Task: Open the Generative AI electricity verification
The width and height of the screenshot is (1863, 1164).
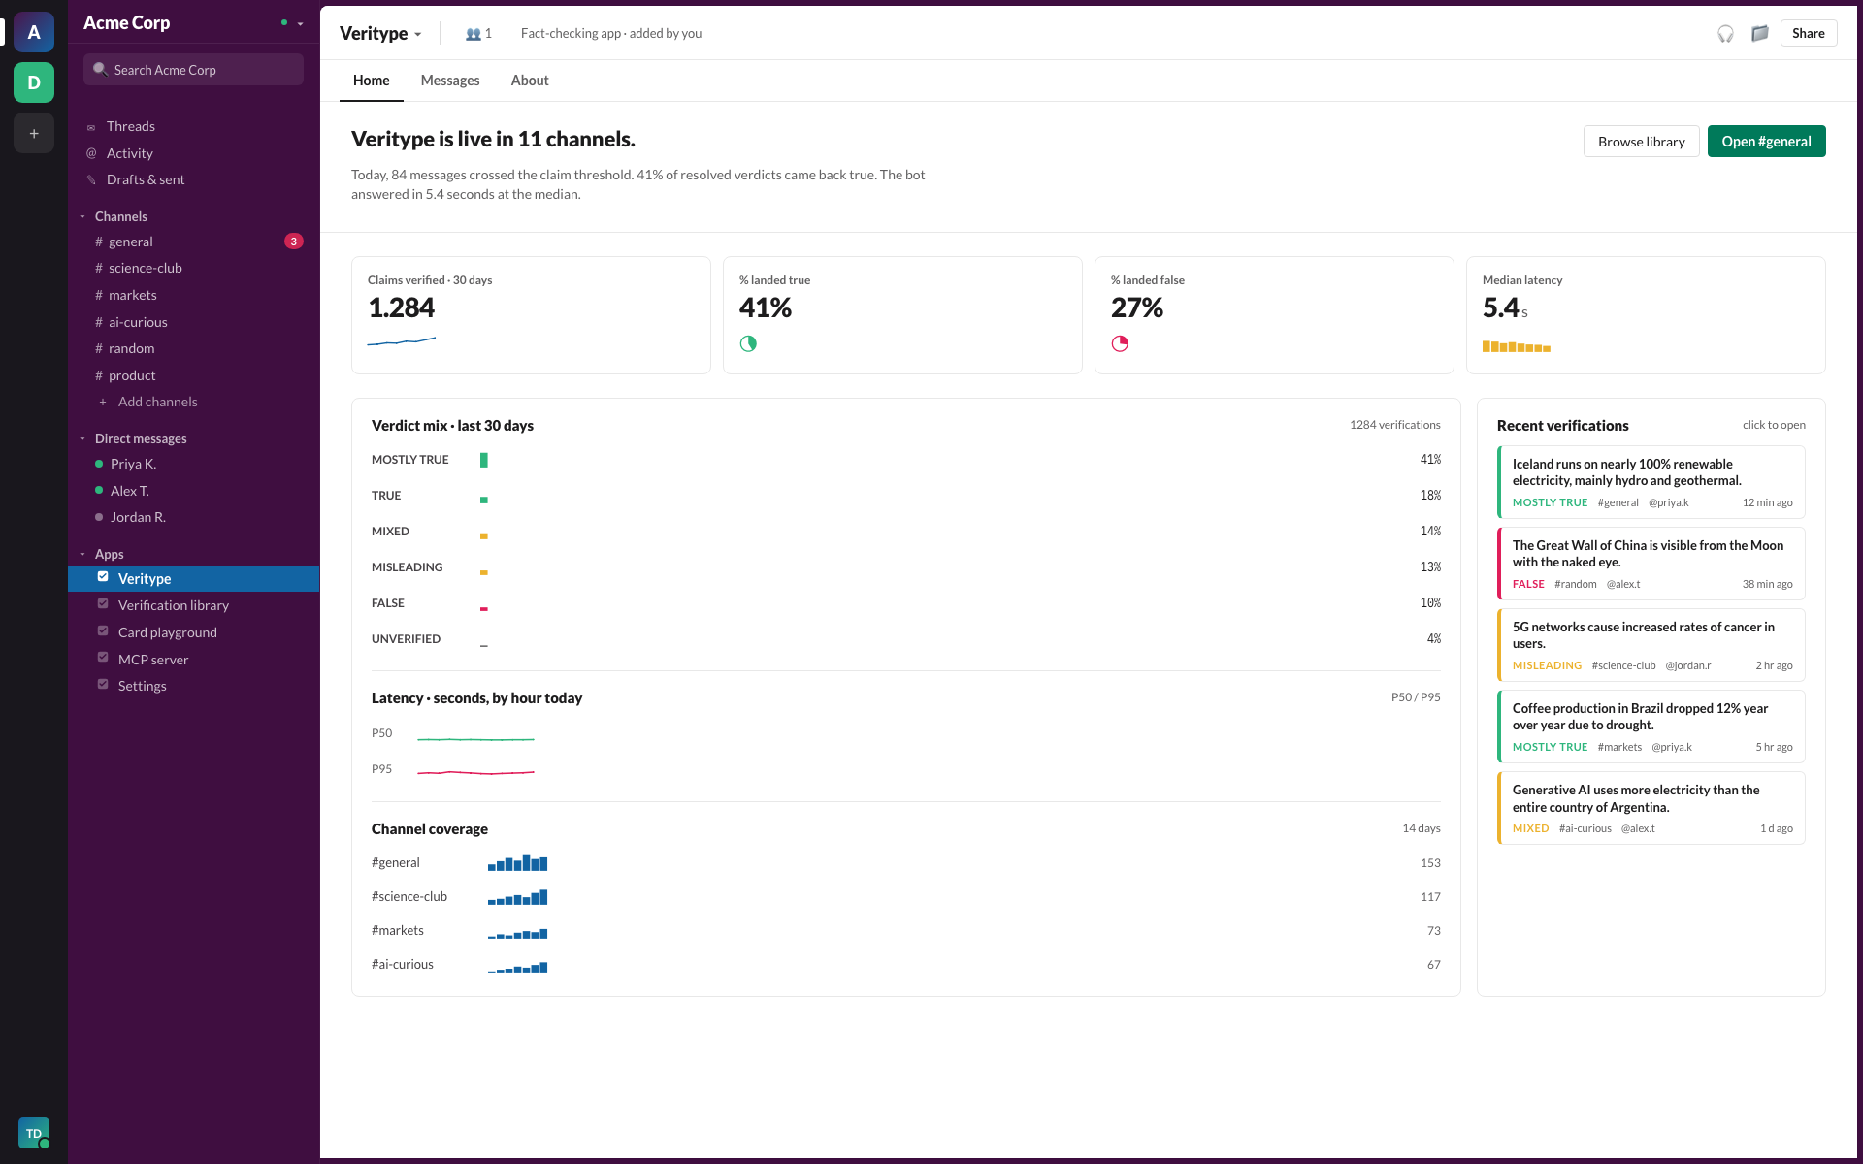Action: 1651,808
